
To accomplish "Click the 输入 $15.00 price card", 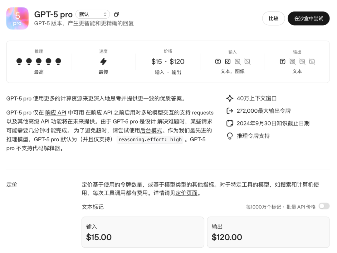I will click(x=143, y=232).
